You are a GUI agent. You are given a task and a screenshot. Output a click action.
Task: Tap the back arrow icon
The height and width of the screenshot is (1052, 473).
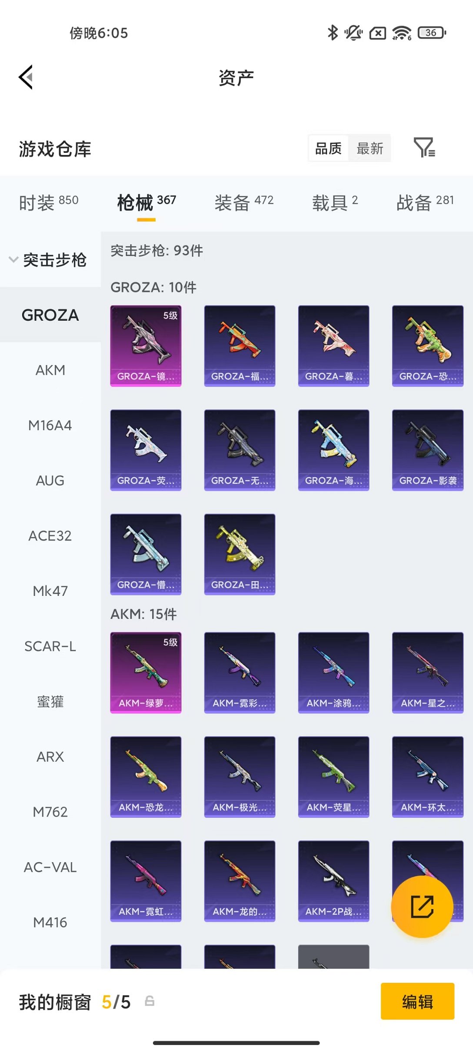tap(26, 77)
